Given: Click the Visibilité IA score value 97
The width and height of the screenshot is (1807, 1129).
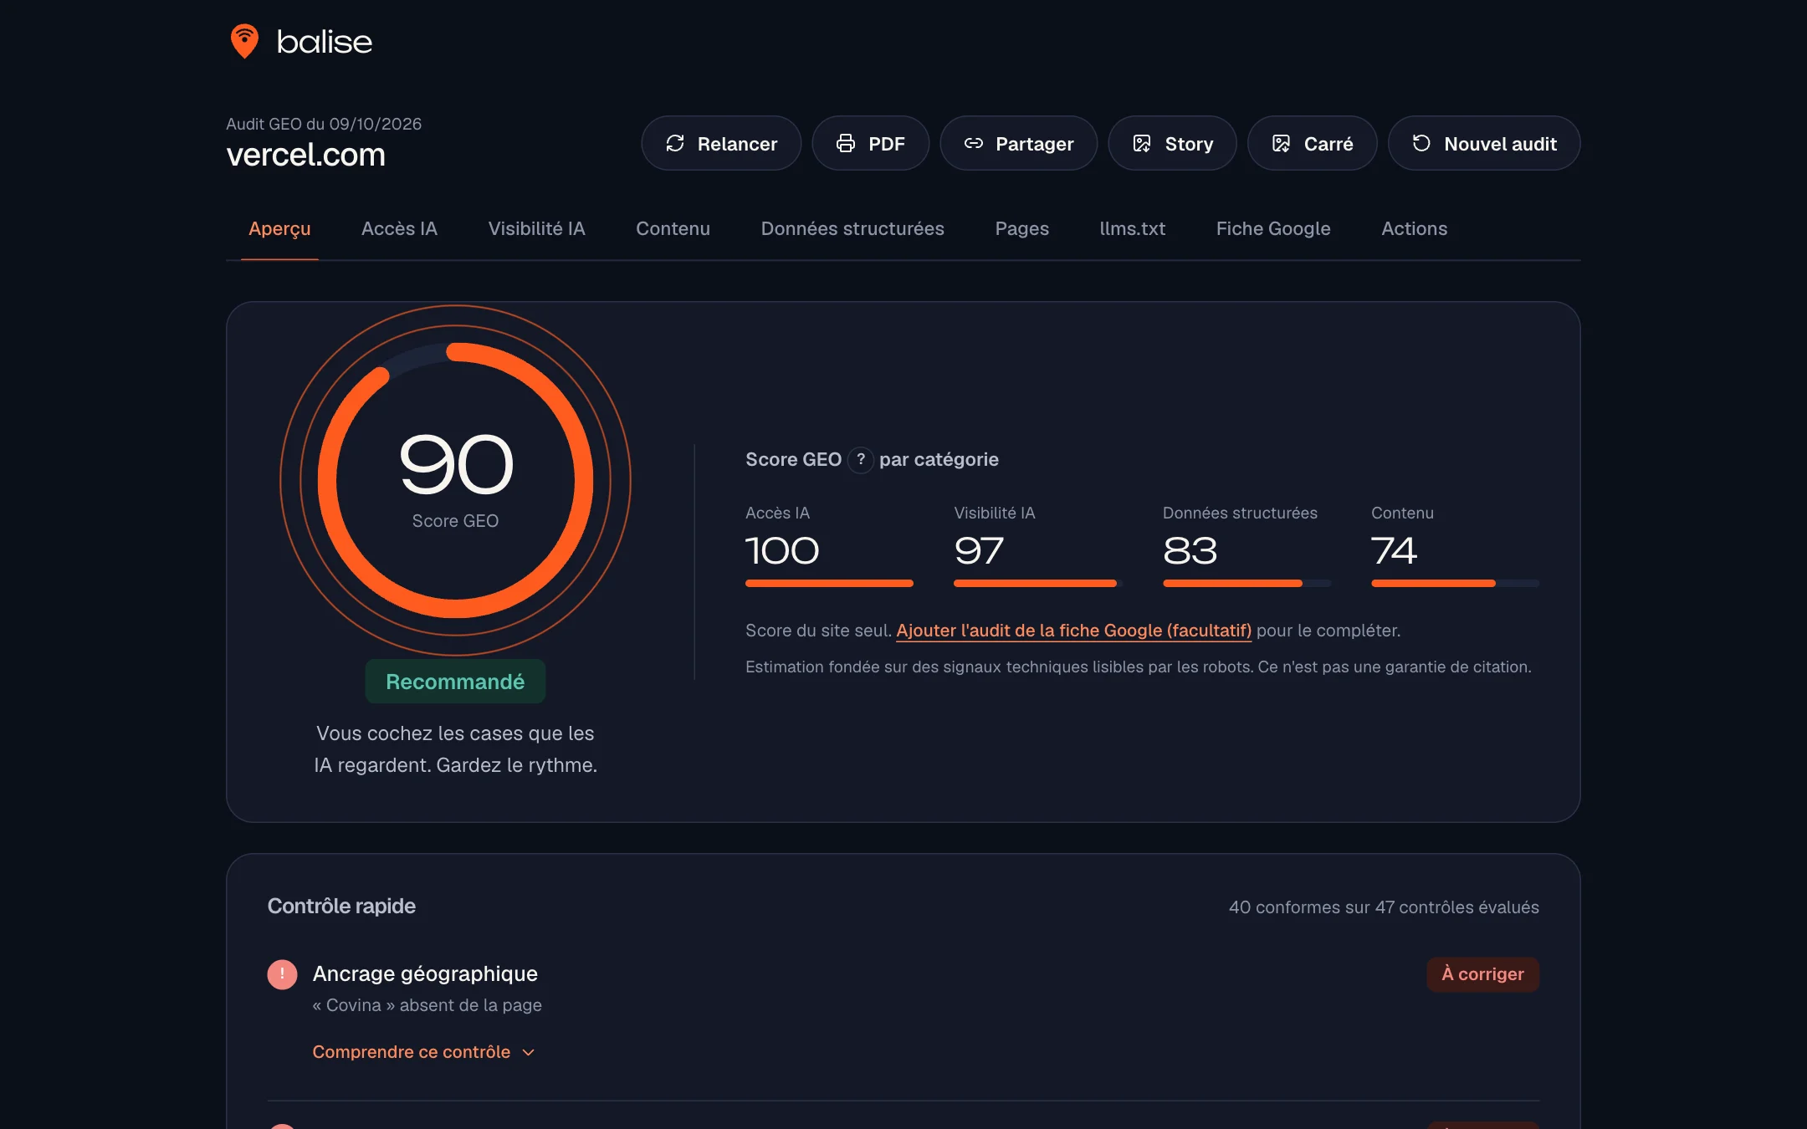Looking at the screenshot, I should tap(979, 550).
